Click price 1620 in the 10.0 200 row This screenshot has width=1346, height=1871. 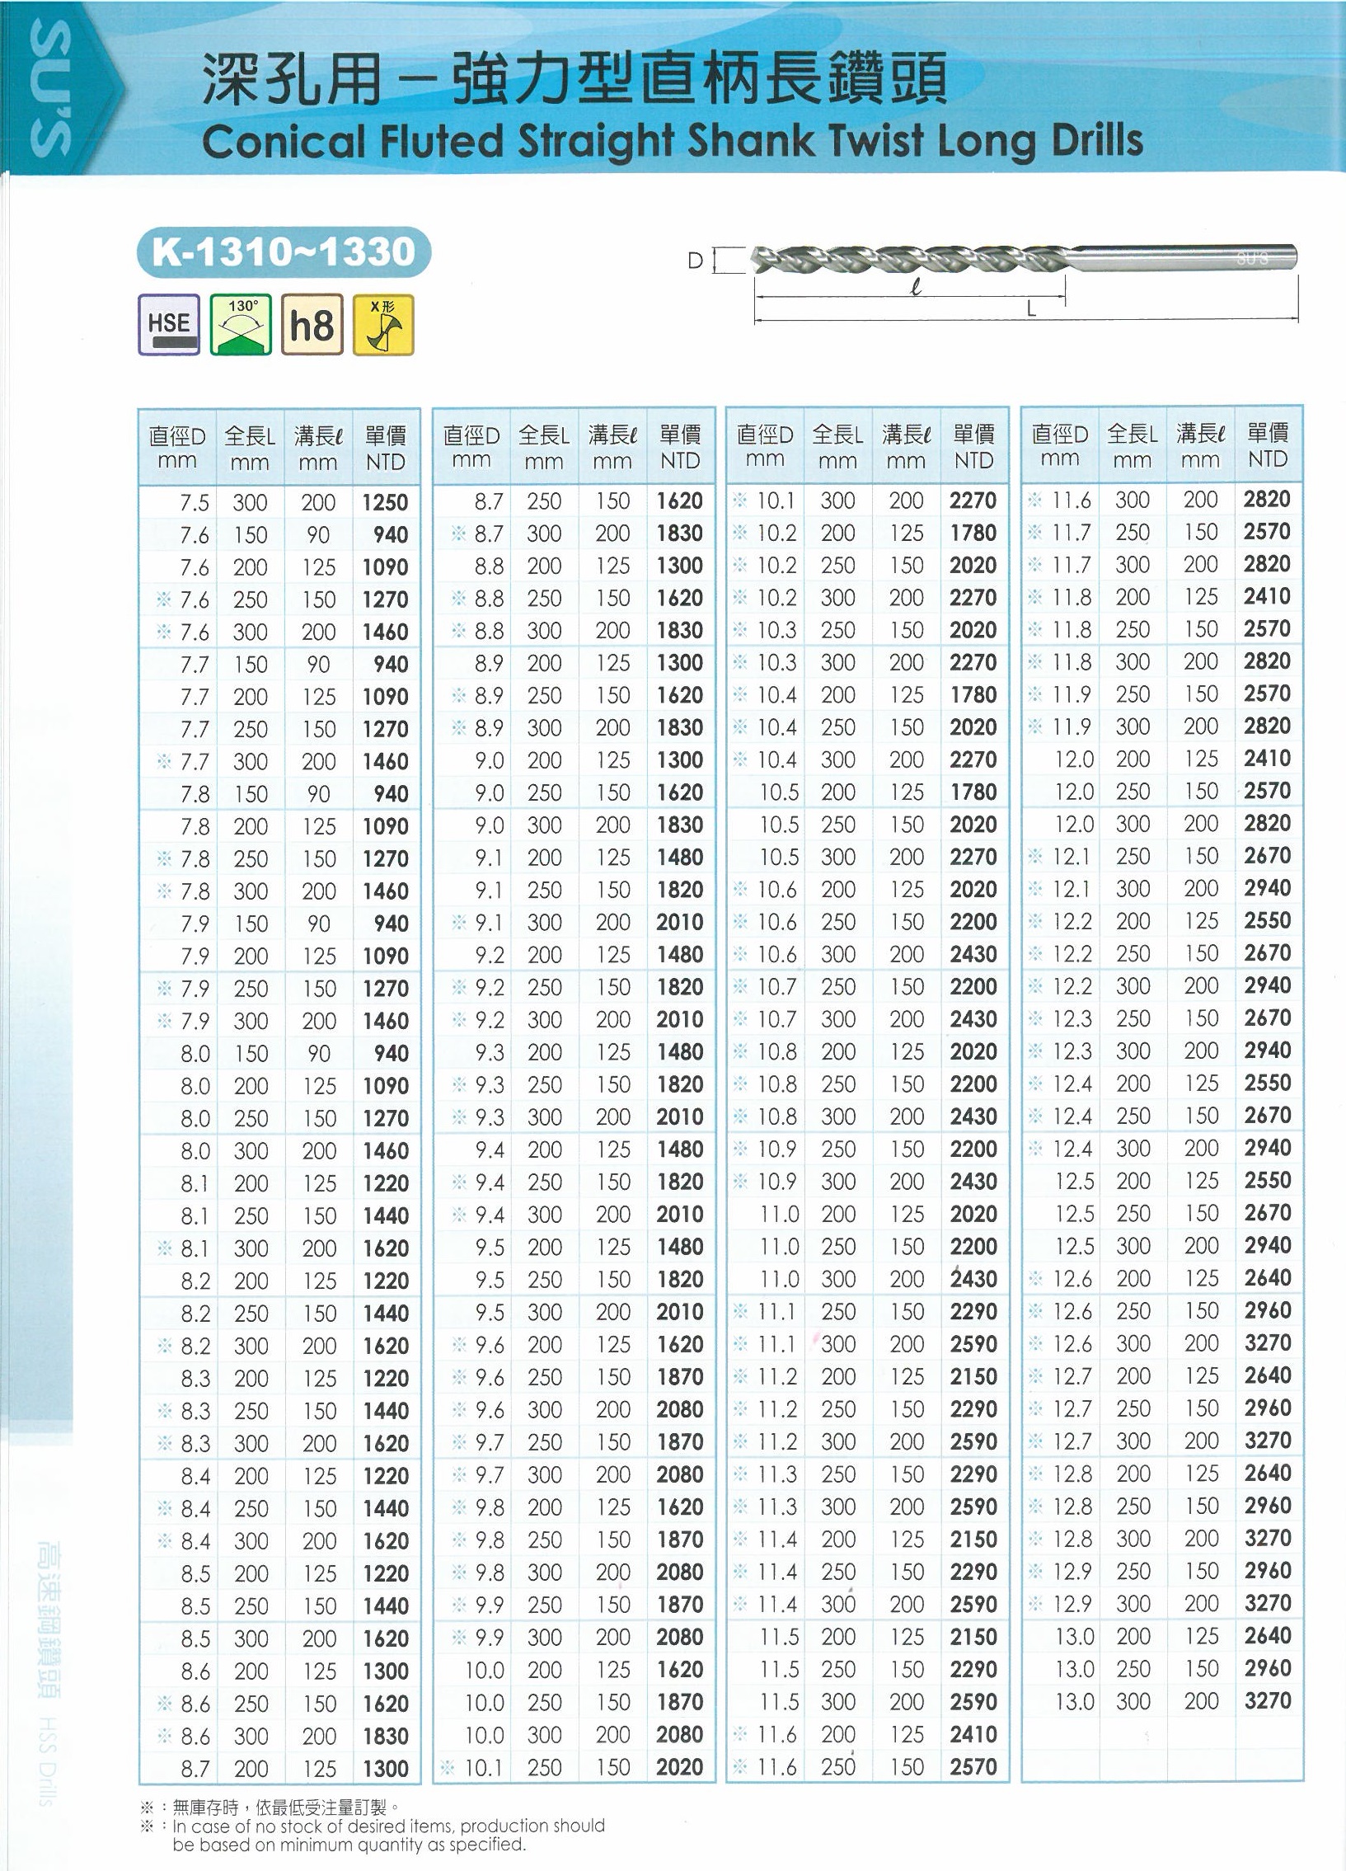[x=680, y=1669]
